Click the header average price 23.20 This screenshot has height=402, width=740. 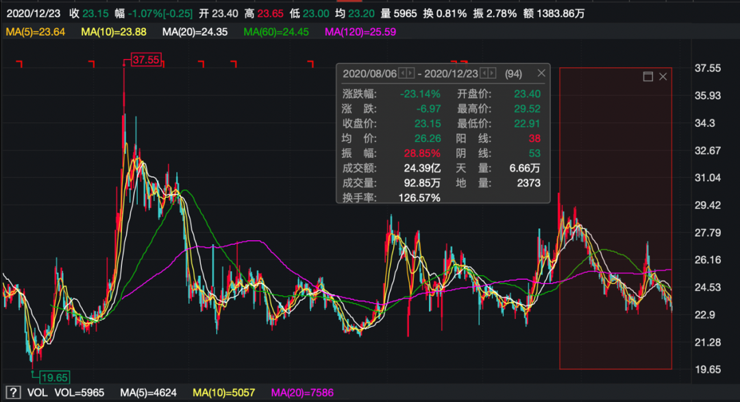pos(361,14)
